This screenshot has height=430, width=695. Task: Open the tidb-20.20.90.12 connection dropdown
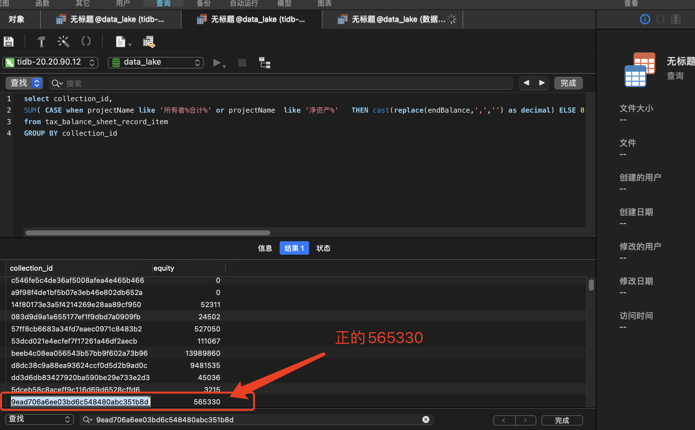(x=51, y=62)
